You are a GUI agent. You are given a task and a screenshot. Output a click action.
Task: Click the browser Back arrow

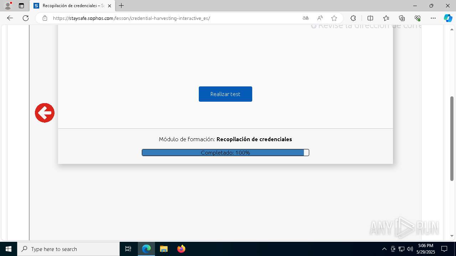(10, 18)
